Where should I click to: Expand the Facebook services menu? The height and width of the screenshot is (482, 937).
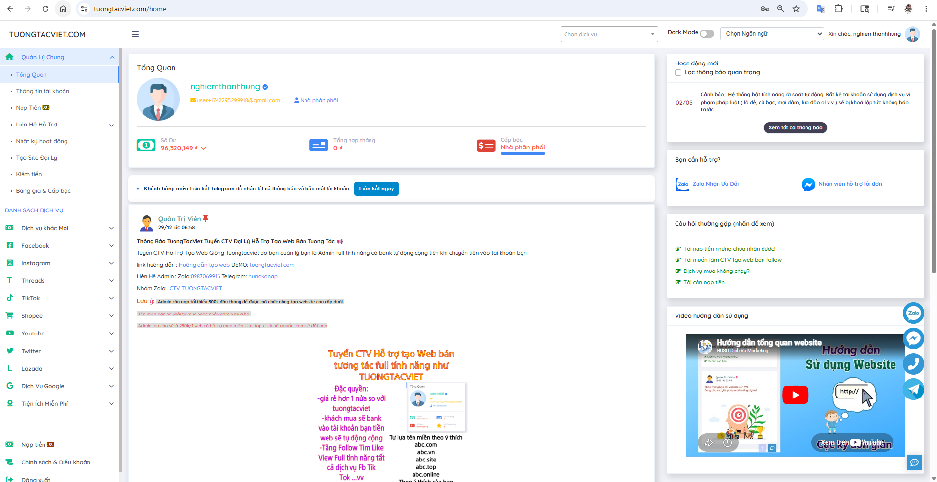point(111,245)
